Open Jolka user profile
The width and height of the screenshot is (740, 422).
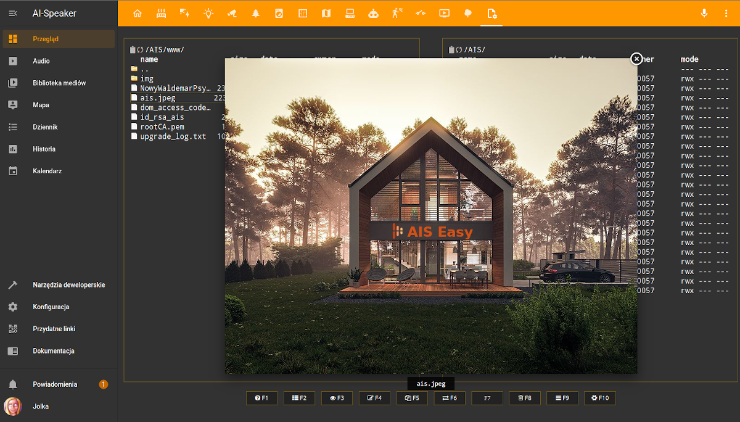click(x=59, y=407)
